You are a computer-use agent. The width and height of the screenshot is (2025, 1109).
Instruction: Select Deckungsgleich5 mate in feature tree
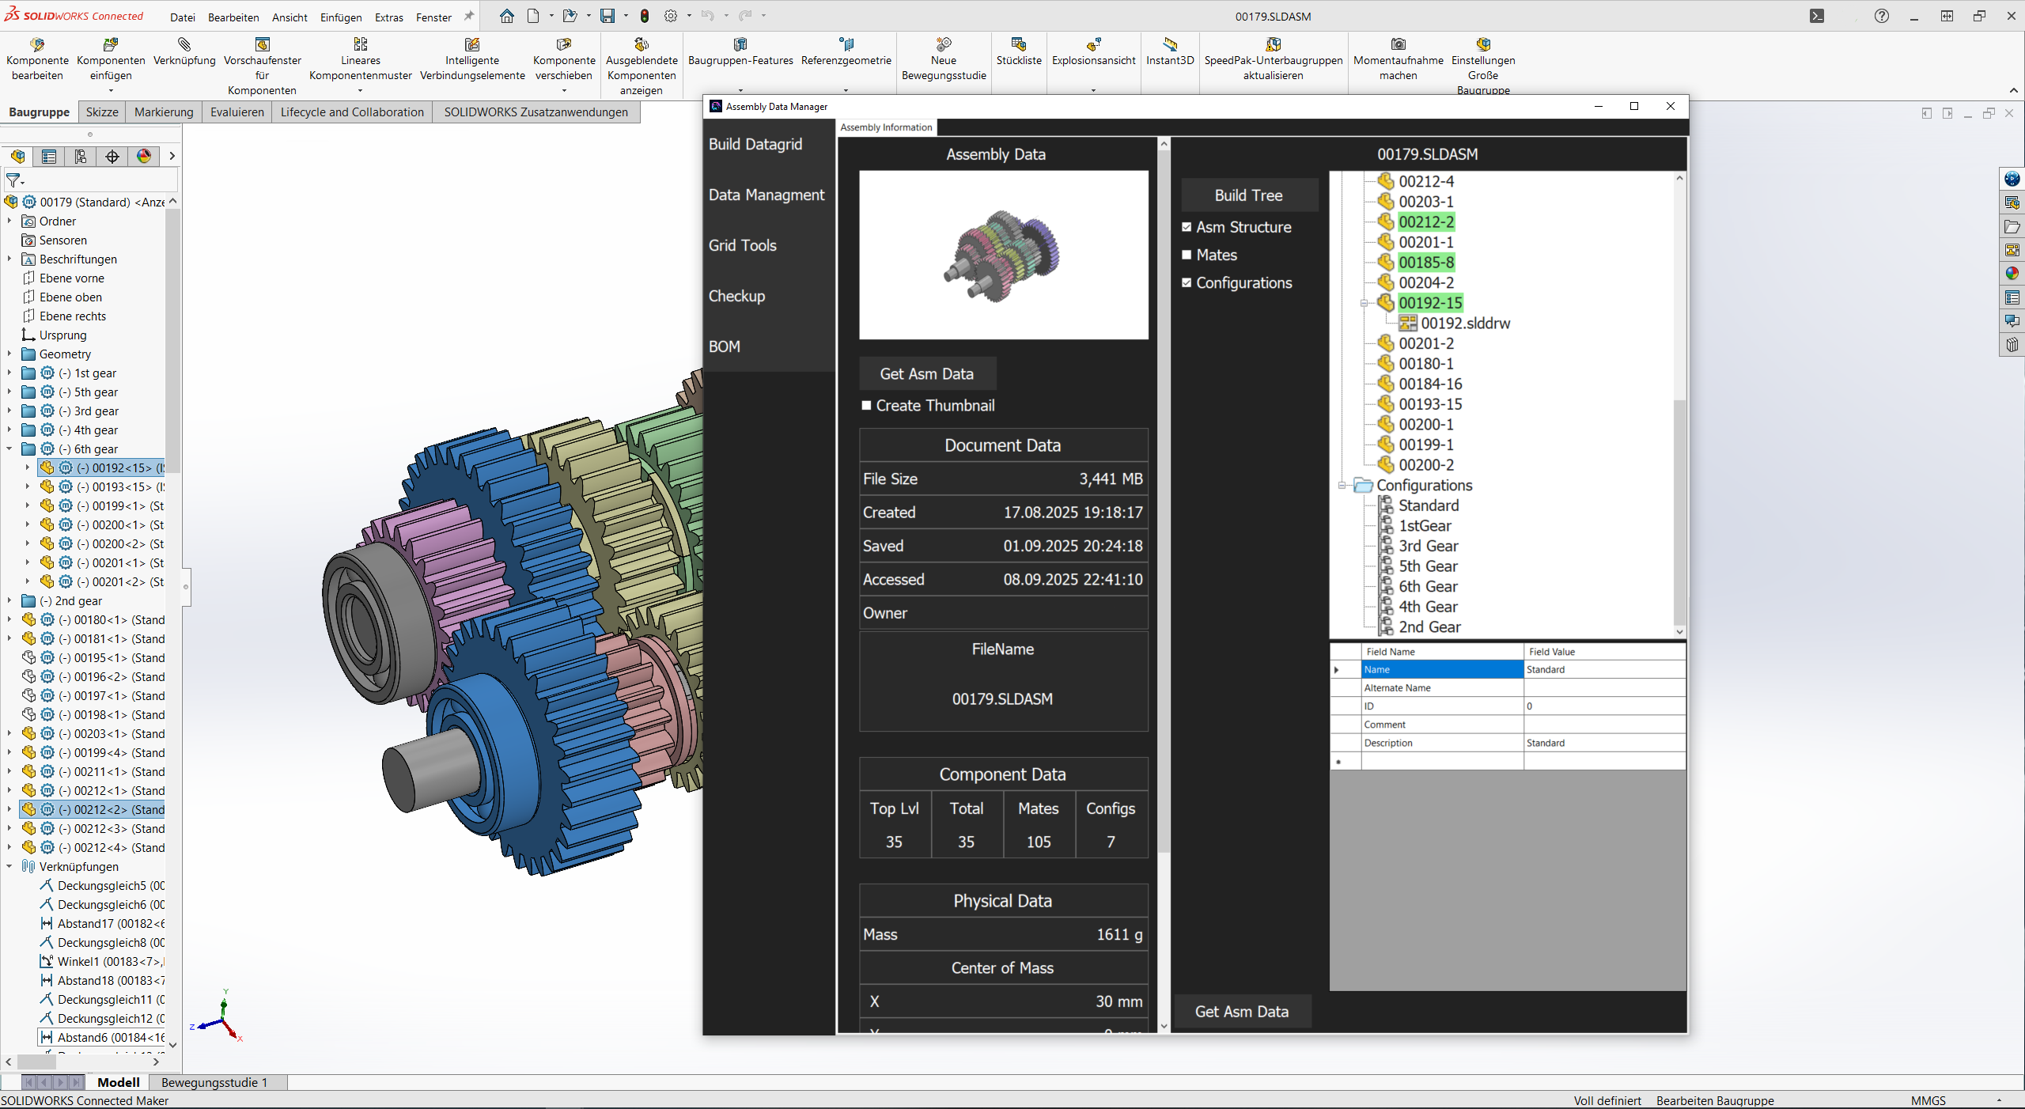pyautogui.click(x=102, y=886)
